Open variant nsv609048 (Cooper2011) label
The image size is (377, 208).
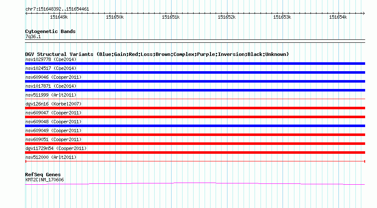tap(53, 122)
